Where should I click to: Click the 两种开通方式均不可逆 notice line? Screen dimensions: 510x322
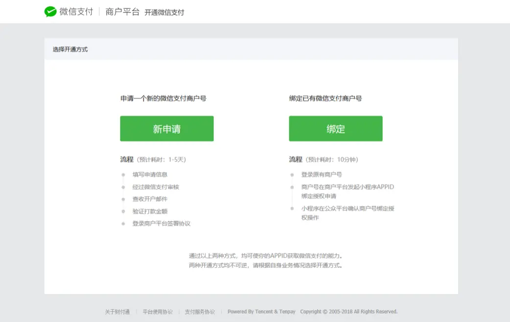pos(266,265)
